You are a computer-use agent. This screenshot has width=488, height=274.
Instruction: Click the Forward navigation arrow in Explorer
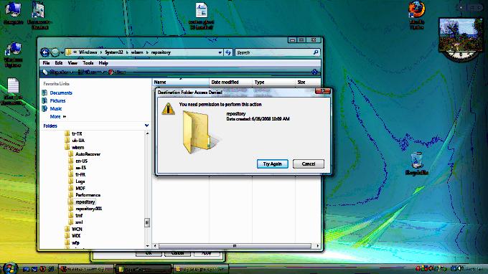(x=55, y=52)
